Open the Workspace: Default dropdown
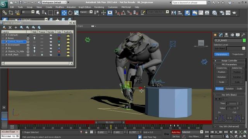248x139 pixels. click(54, 2)
